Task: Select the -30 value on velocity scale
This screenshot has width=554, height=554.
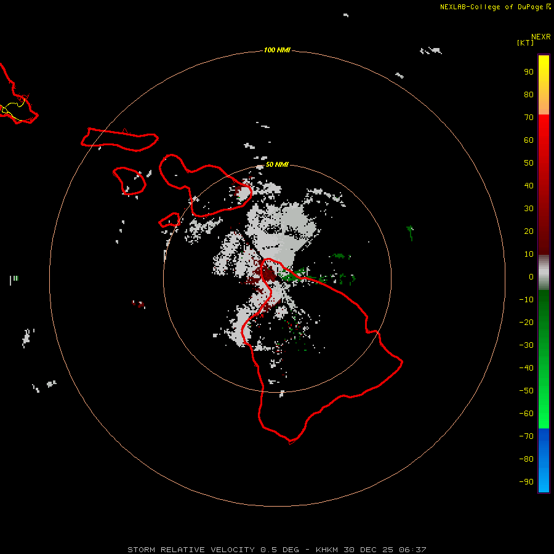Action: [526, 345]
